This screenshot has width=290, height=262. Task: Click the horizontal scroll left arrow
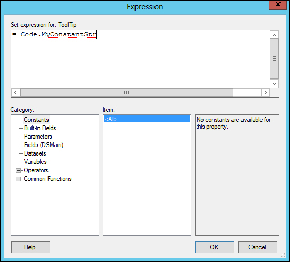pos(16,92)
